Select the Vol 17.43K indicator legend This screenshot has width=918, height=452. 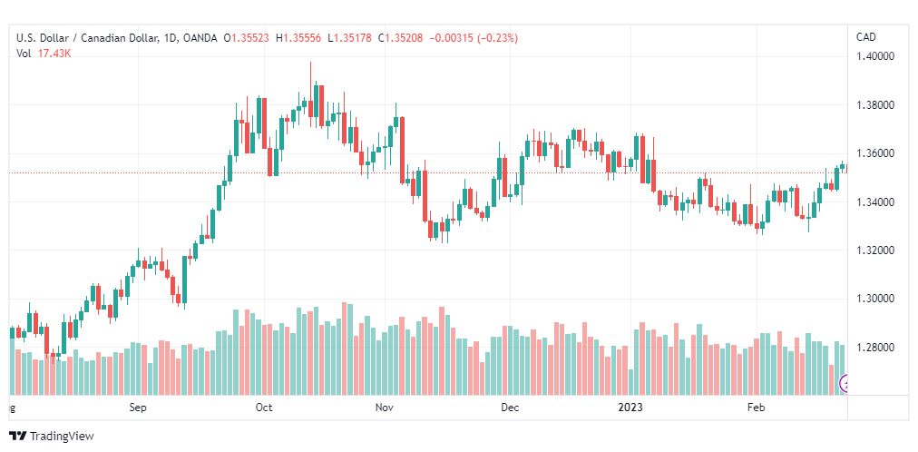click(x=44, y=54)
